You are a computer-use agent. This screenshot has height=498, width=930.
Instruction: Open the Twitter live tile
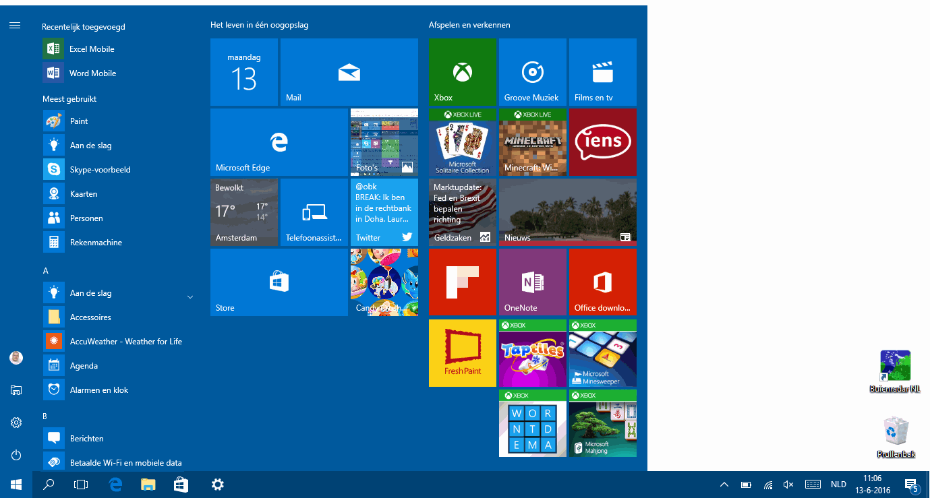pyautogui.click(x=384, y=212)
